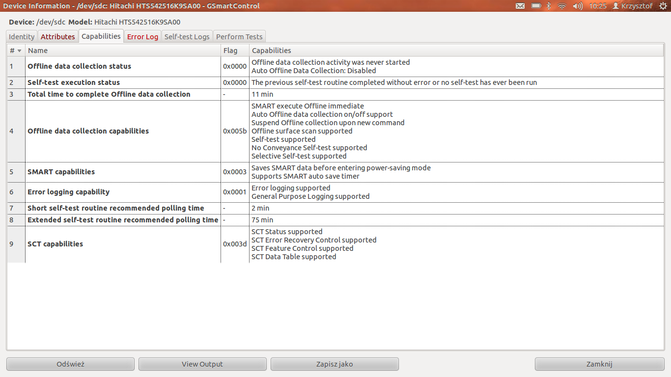Click the 2 min value
Screen dimensions: 671x377
260,208
